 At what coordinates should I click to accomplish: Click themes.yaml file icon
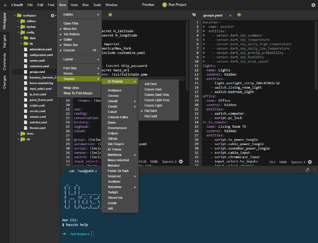pyautogui.click(x=25, y=128)
